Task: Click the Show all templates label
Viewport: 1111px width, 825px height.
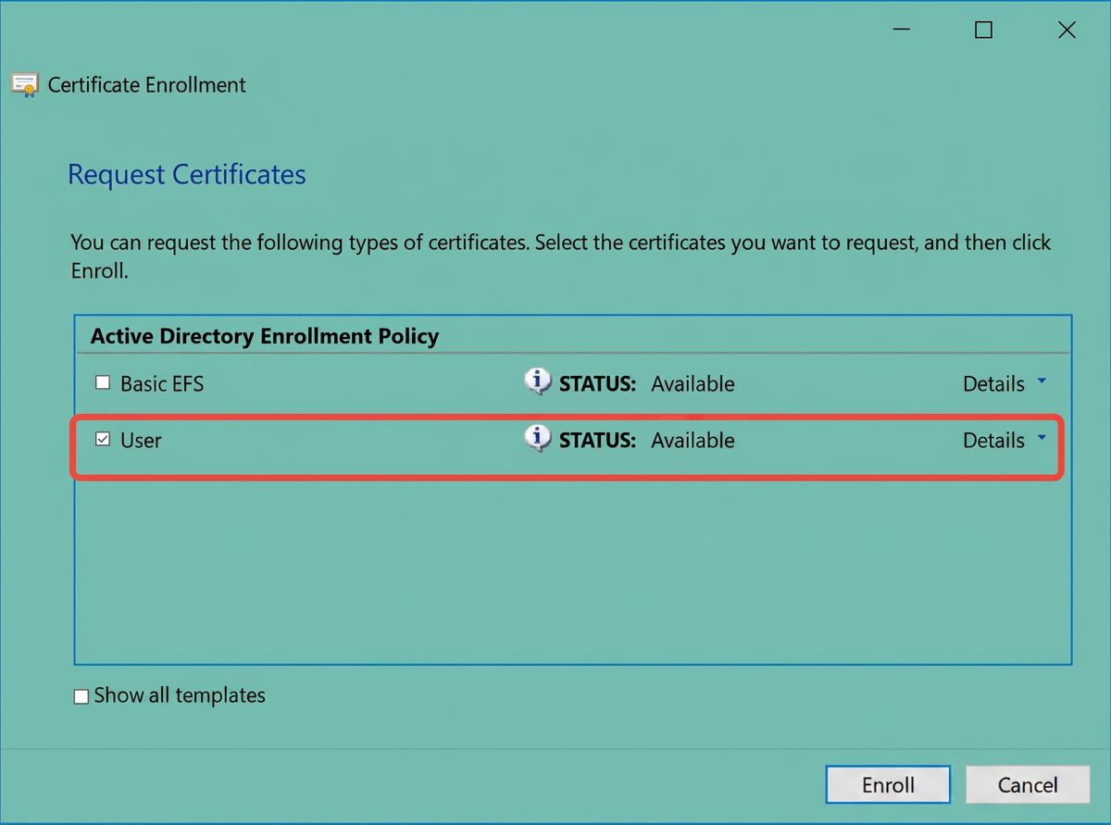Action: 180,695
